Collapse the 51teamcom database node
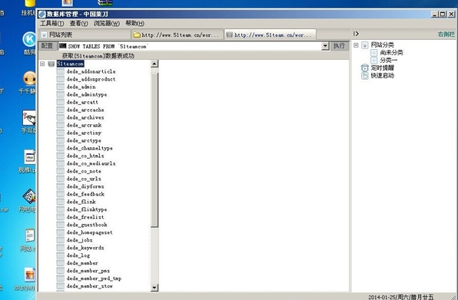Screen dimensions: 458x300 click(x=42, y=64)
